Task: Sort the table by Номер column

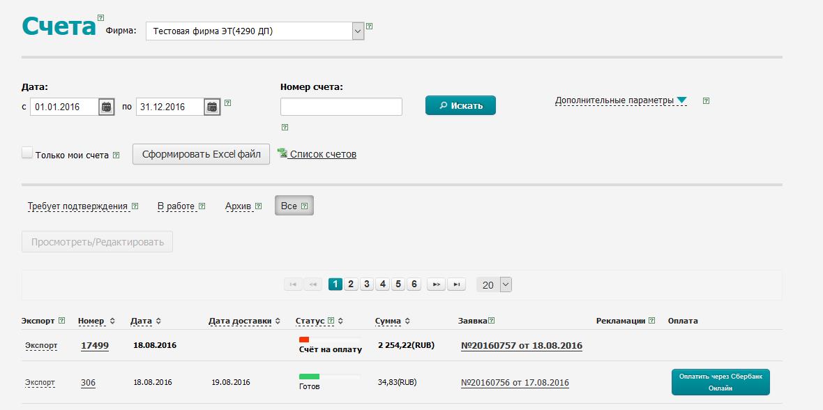Action: (x=112, y=321)
